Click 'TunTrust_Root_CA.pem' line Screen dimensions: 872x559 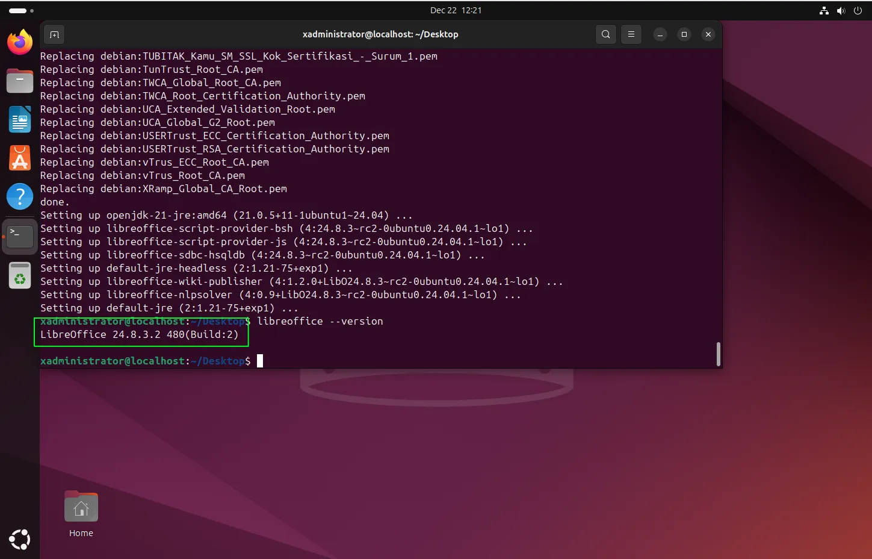pos(152,69)
